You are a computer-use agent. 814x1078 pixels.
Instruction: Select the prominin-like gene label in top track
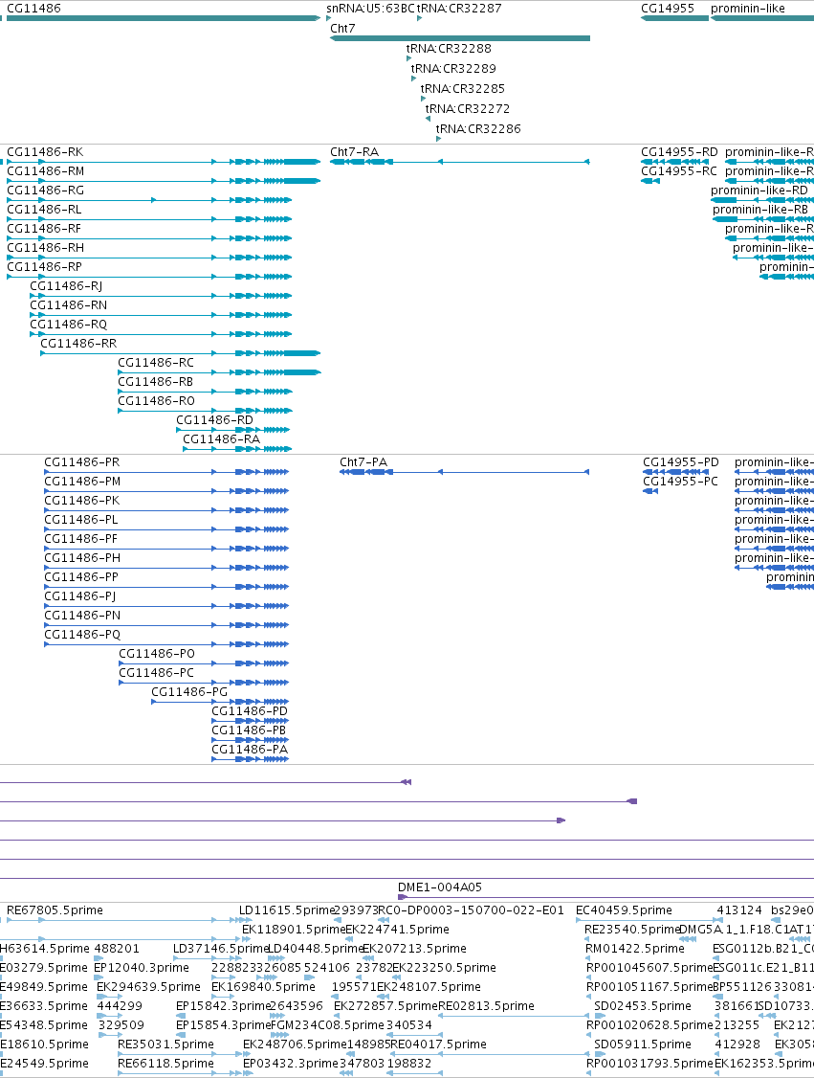(x=747, y=9)
